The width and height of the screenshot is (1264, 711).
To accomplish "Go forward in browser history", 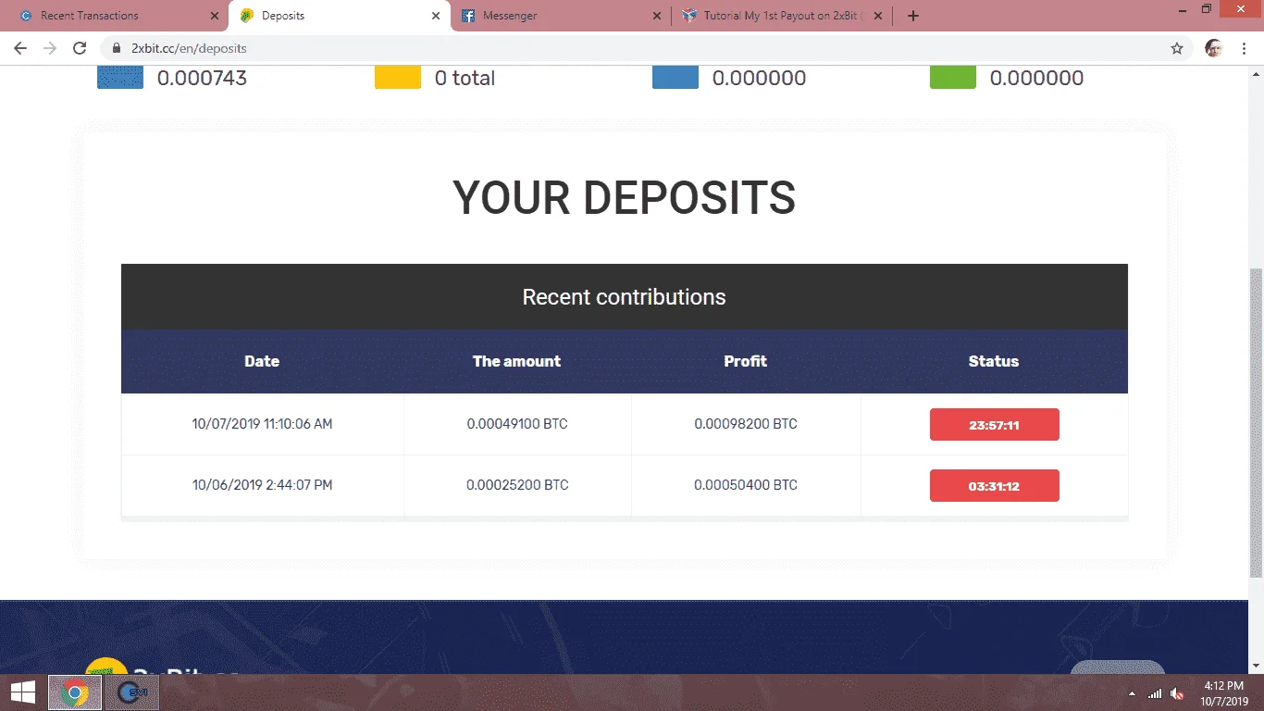I will pos(50,48).
